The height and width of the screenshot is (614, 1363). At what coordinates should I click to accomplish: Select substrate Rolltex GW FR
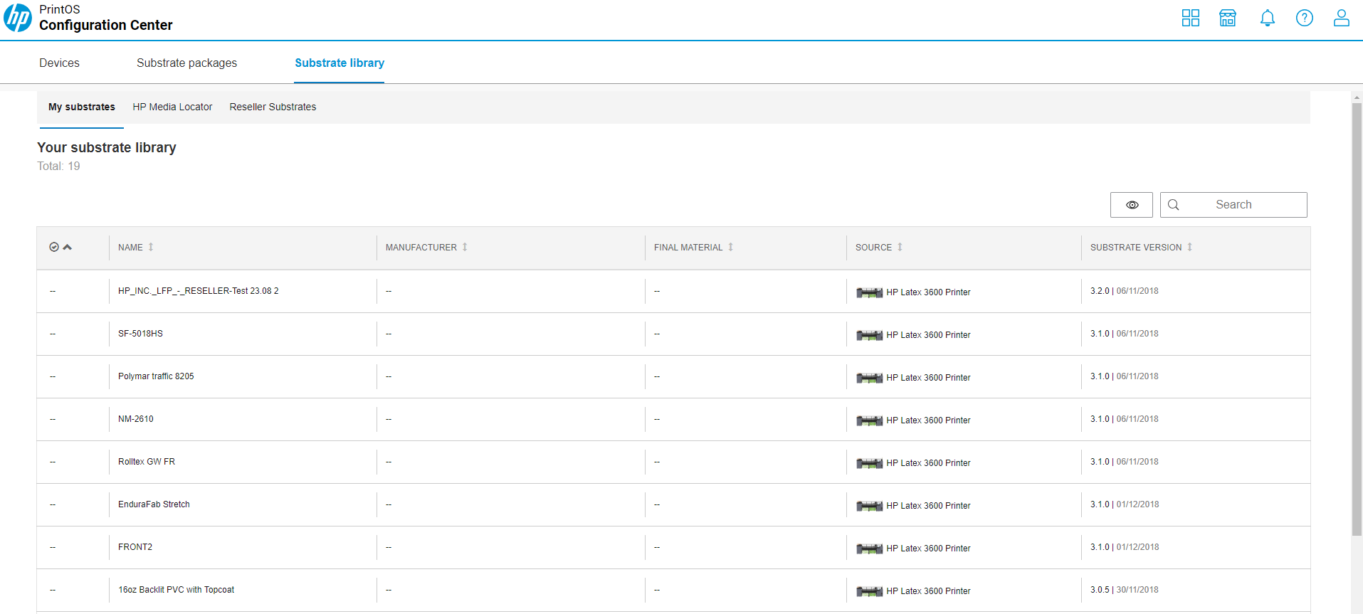147,462
